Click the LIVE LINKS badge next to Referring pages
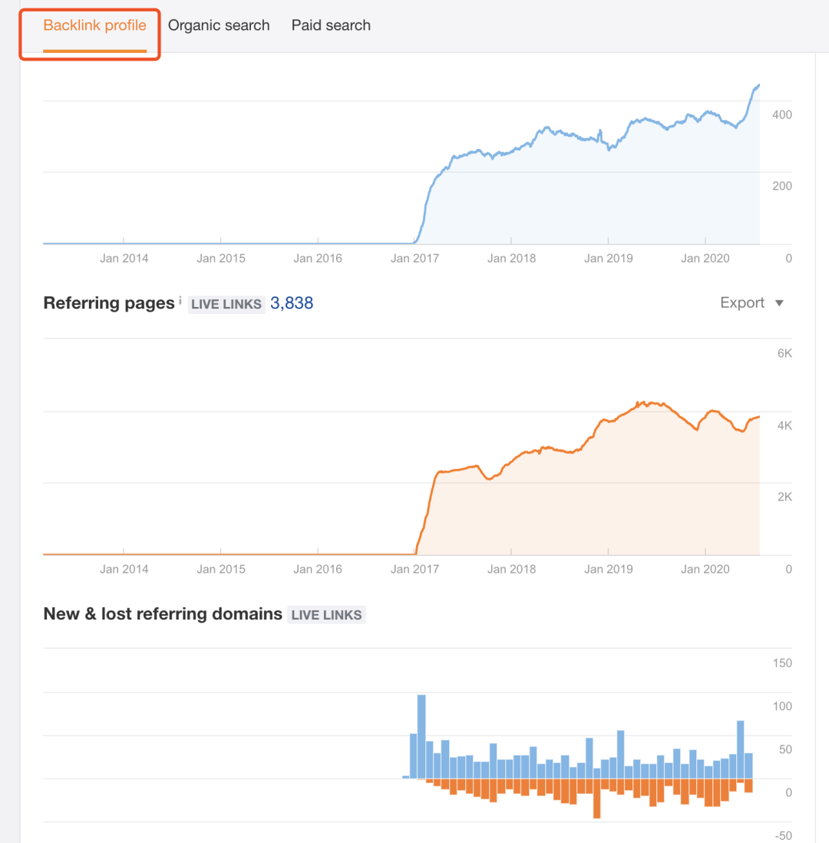The image size is (829, 843). pos(226,304)
